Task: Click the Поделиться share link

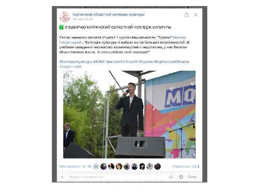Action: click(x=181, y=166)
